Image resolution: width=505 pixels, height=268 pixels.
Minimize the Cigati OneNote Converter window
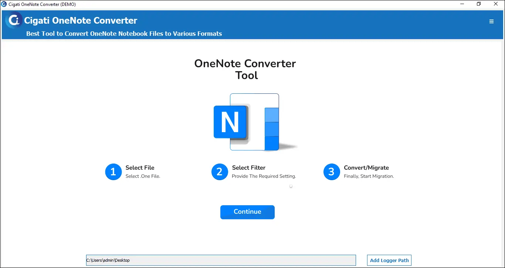tap(462, 4)
